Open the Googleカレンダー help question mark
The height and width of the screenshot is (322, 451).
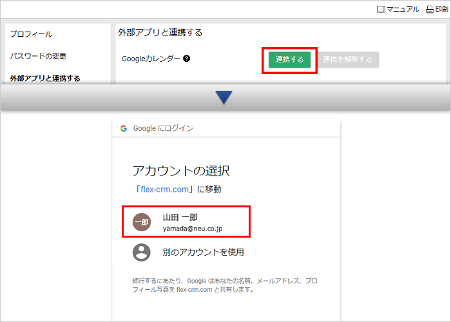(186, 59)
